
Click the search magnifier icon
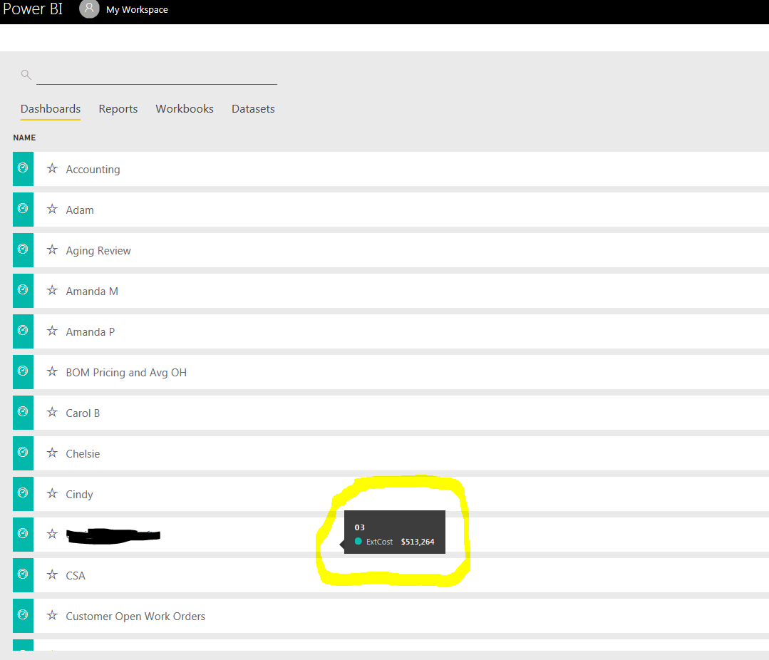pyautogui.click(x=26, y=75)
